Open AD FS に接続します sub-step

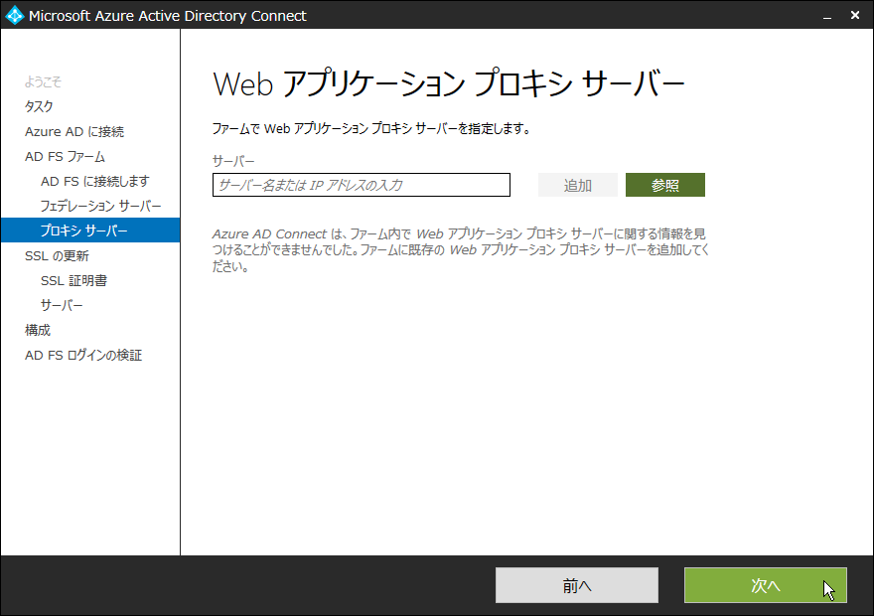click(95, 181)
